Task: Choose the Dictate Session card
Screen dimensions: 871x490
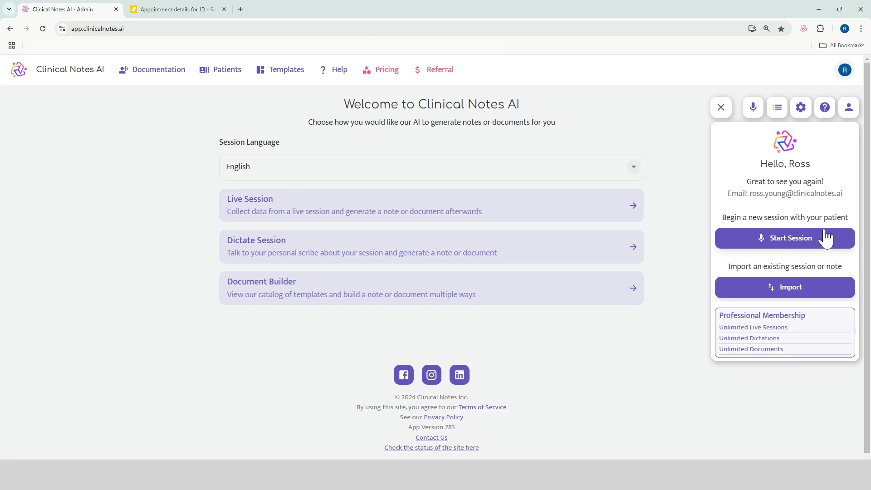Action: tap(431, 247)
